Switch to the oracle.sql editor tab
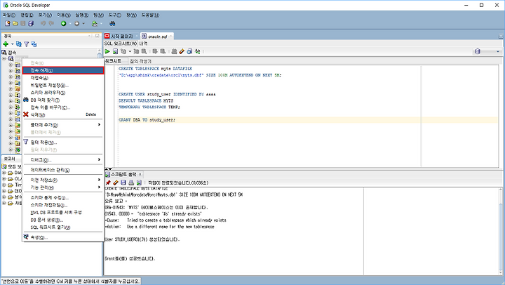This screenshot has width=505, height=285. [158, 36]
